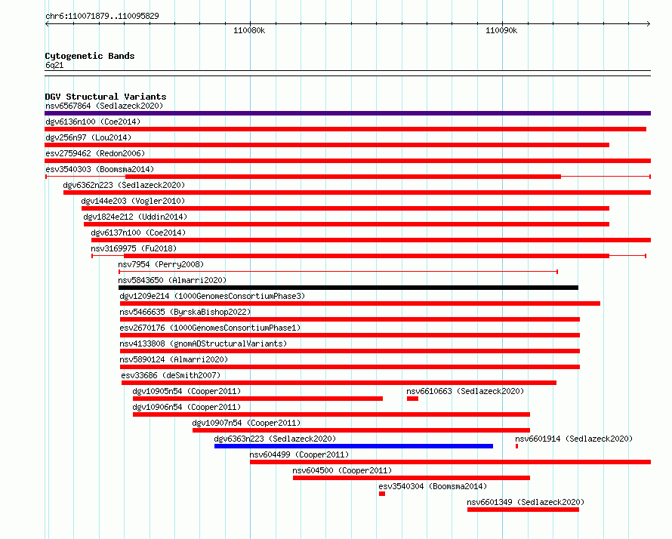Click the 6q21 cytogenetic band line
Screen dimensions: 672x539
347,73
